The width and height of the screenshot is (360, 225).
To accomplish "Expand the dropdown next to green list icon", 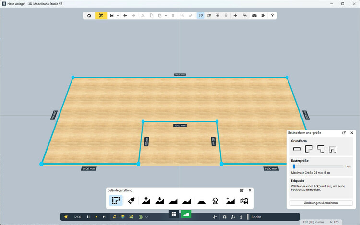I will (147, 217).
